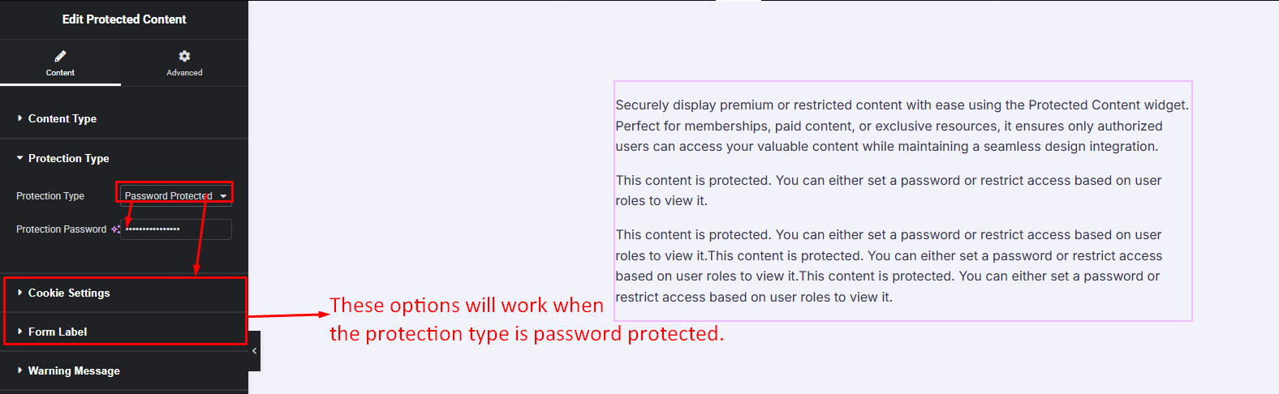Expand the Content Type section
The width and height of the screenshot is (1279, 394).
pos(62,118)
